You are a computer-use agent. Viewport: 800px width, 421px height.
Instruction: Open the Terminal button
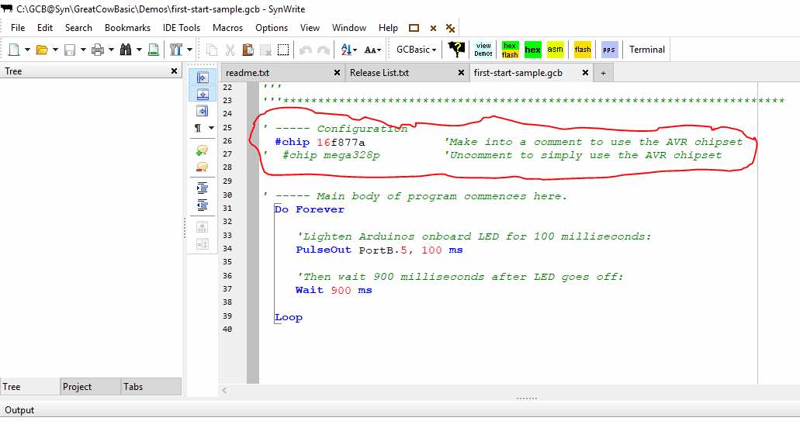click(x=647, y=50)
